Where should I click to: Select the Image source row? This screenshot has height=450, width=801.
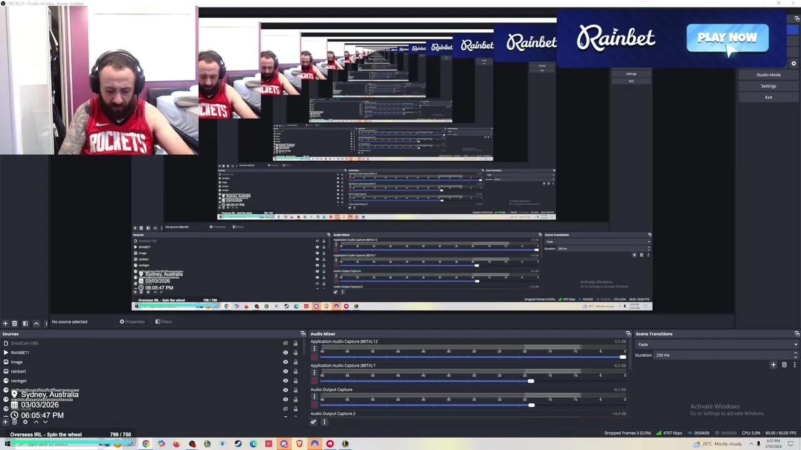[x=142, y=362]
